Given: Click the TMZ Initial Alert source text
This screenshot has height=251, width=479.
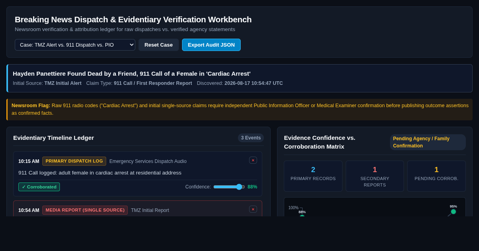Looking at the screenshot, I should [x=63, y=83].
